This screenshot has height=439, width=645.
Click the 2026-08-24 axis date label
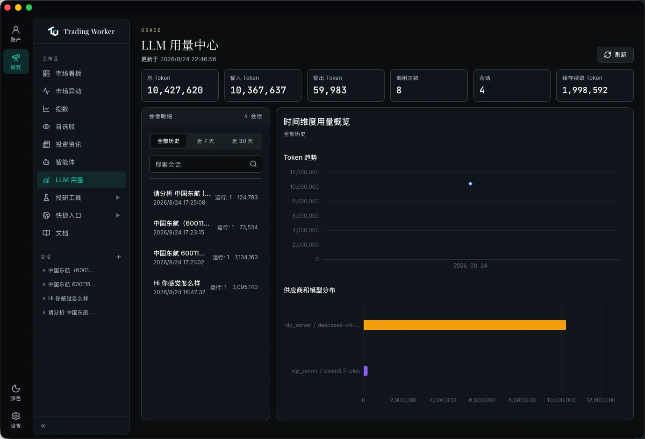[x=470, y=266]
